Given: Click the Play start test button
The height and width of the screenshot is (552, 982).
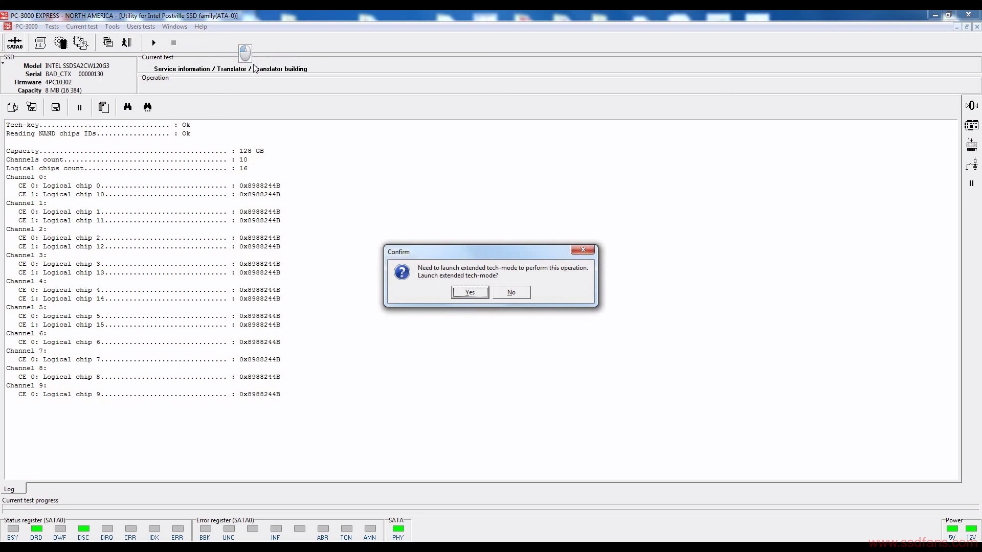Looking at the screenshot, I should coord(153,43).
